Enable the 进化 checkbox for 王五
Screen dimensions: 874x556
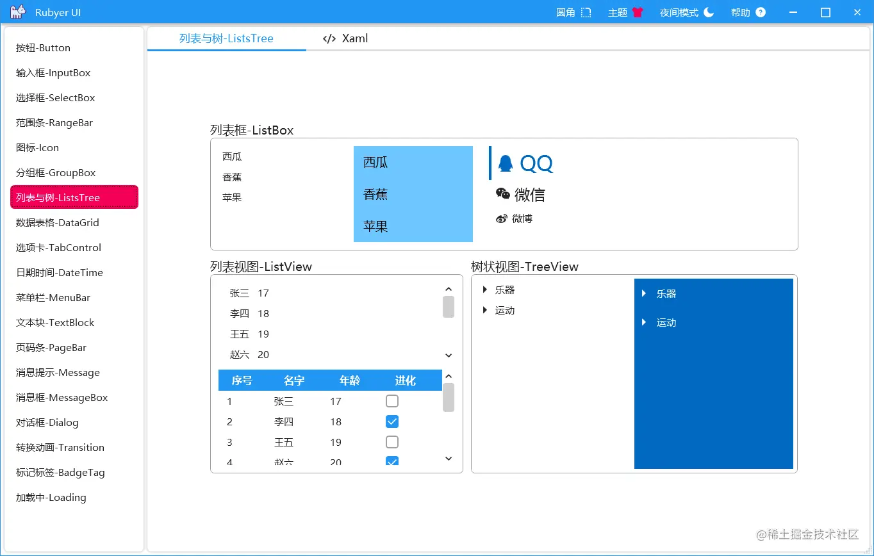tap(392, 442)
